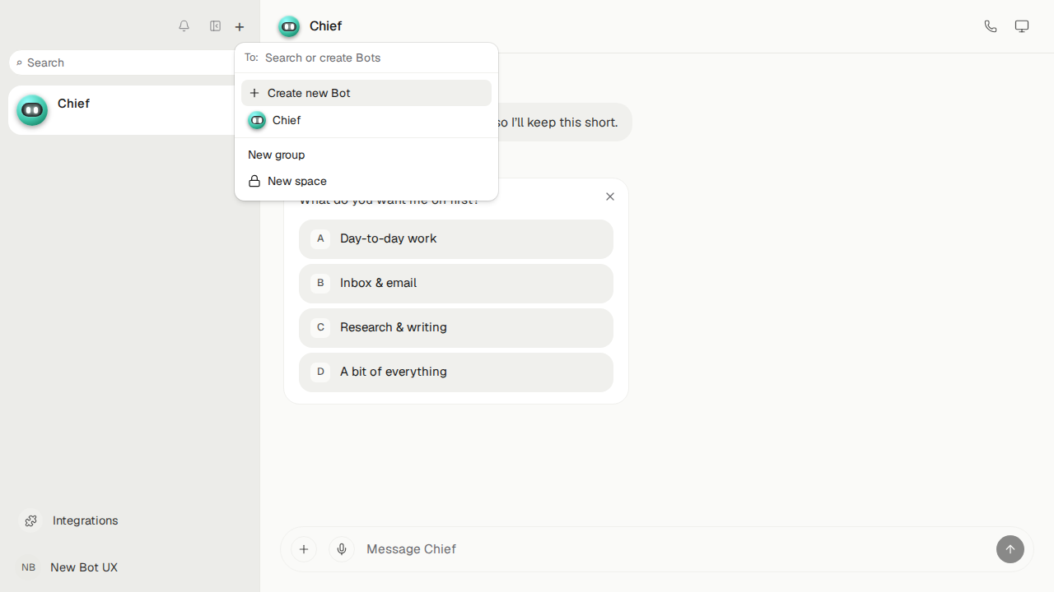Select option C Research & writing
Image resolution: width=1054 pixels, height=592 pixels.
coord(456,328)
